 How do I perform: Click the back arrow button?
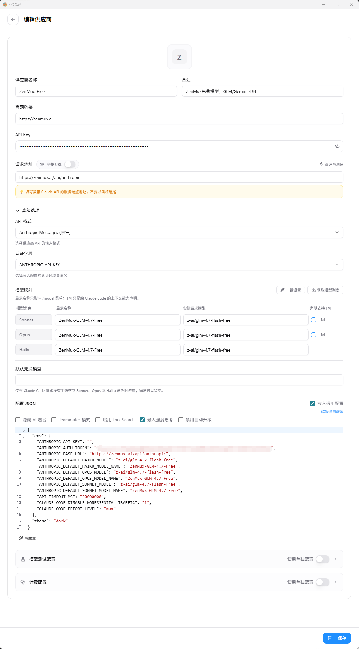pos(13,19)
